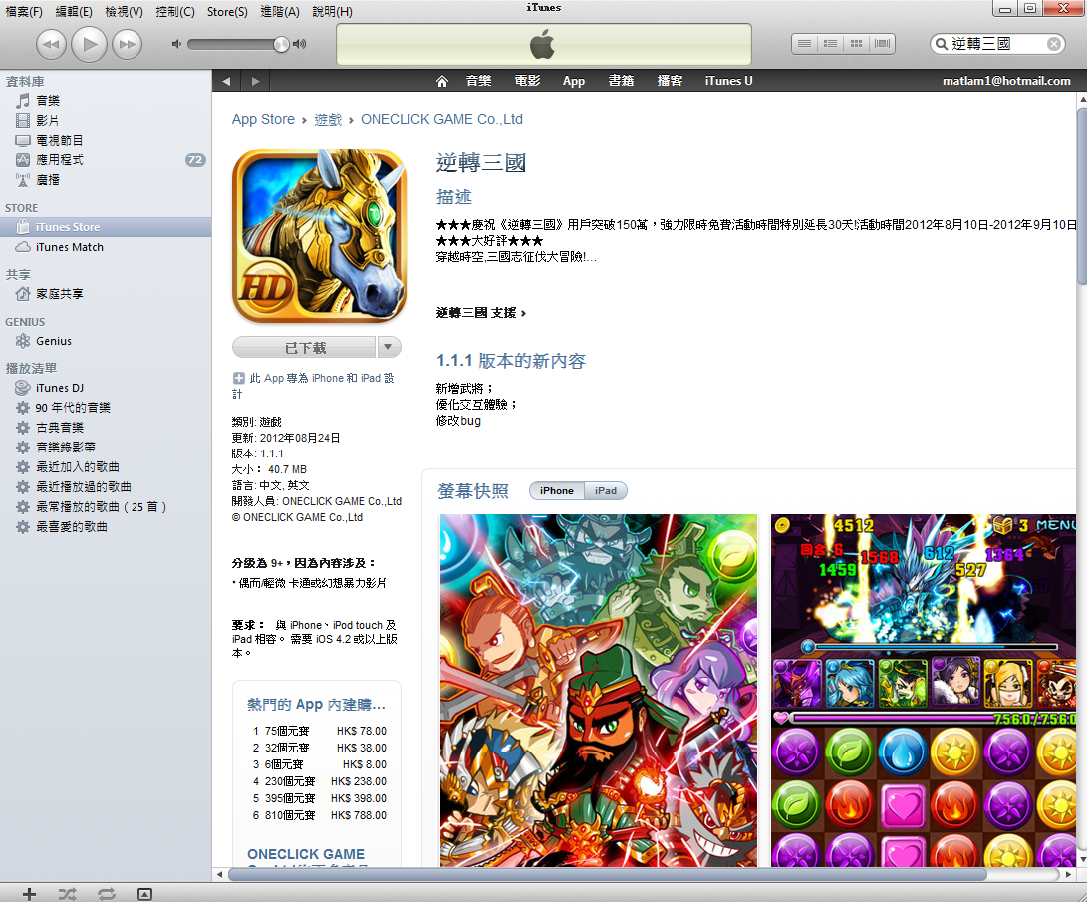Open the 編輯(E) menu

tap(74, 12)
